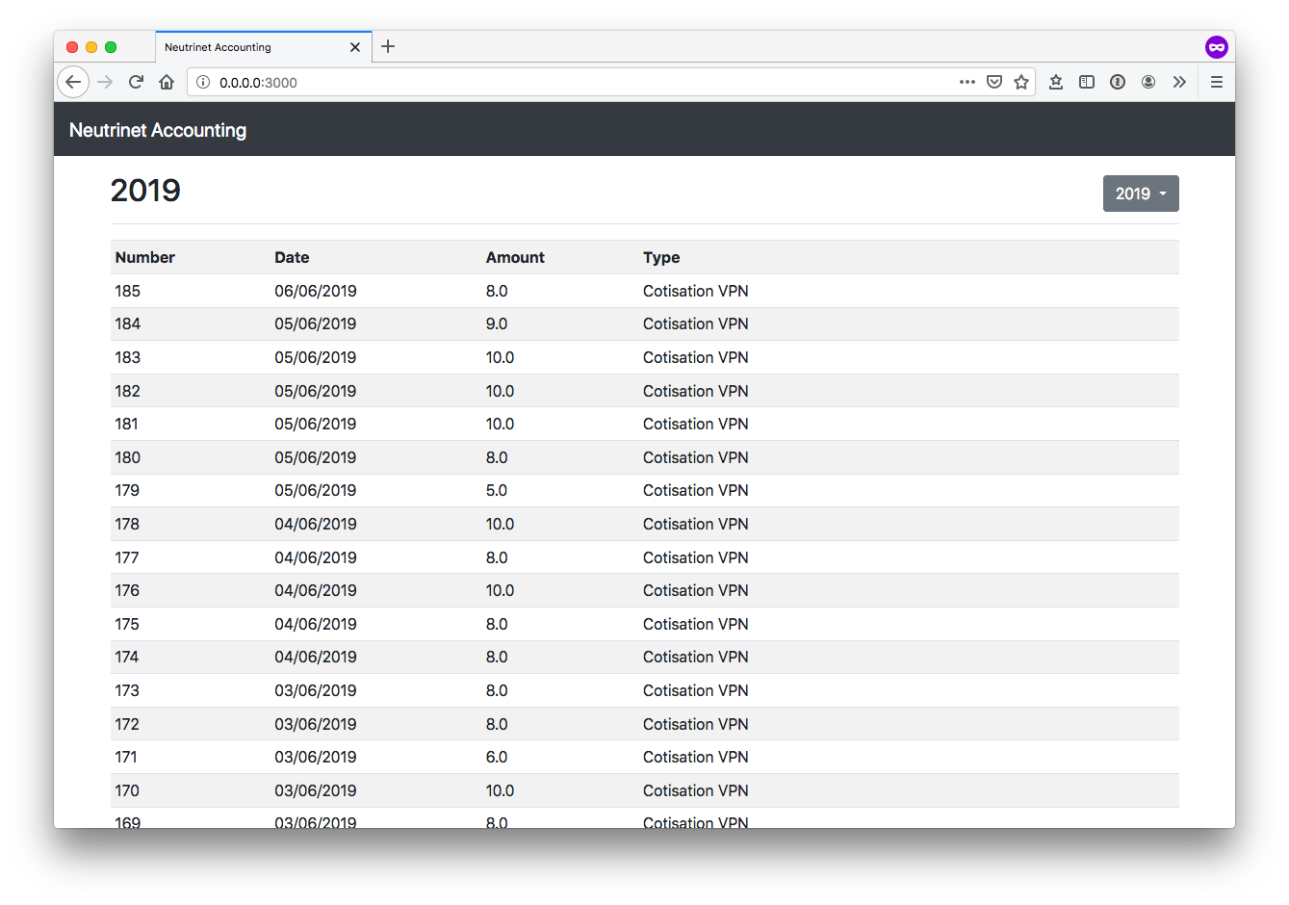Viewport: 1289px width, 905px height.
Task: Click the 2019 page heading
Action: click(x=145, y=191)
